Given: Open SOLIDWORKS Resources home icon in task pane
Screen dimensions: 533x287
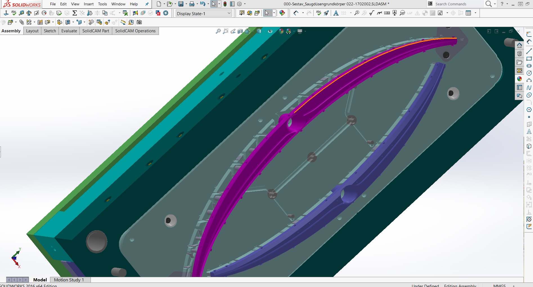Looking at the screenshot, I should (x=519, y=45).
